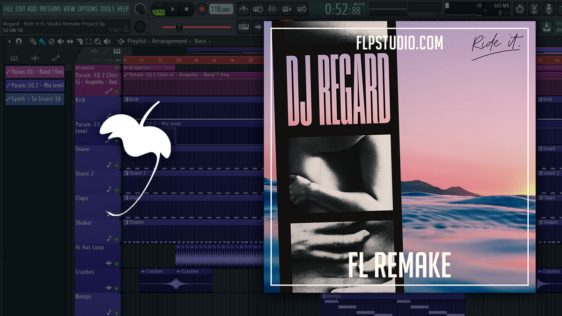Open the microphone recording panel icon
Viewport: 562px width, 316px height.
549,8
